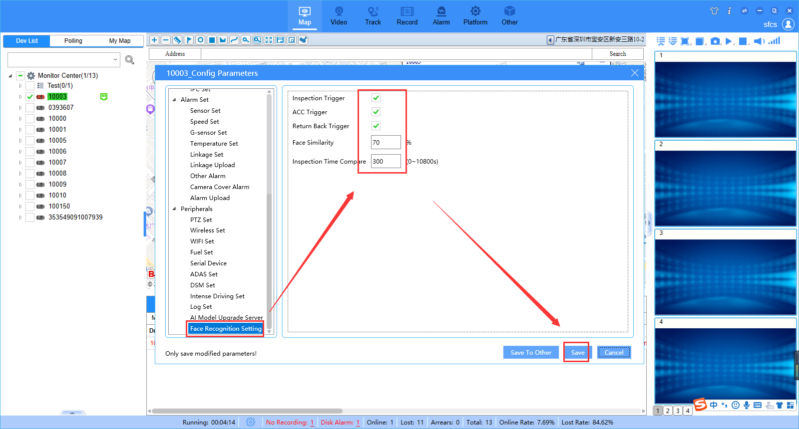Click the camera snapshot icon in video panel
The height and width of the screenshot is (429, 799).
coord(716,41)
